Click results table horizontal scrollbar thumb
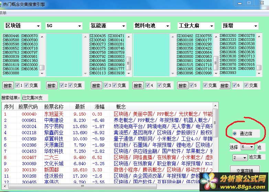269x192 pixels. [83, 186]
